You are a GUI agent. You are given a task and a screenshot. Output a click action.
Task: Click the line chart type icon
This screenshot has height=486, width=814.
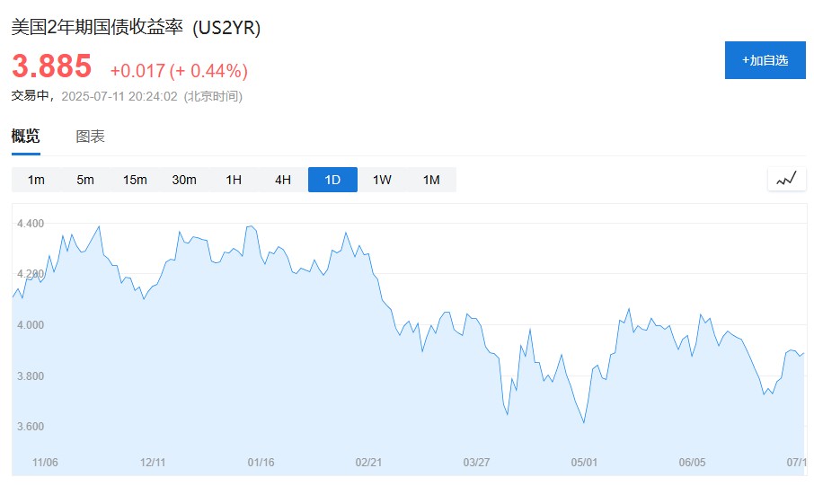pyautogui.click(x=786, y=180)
